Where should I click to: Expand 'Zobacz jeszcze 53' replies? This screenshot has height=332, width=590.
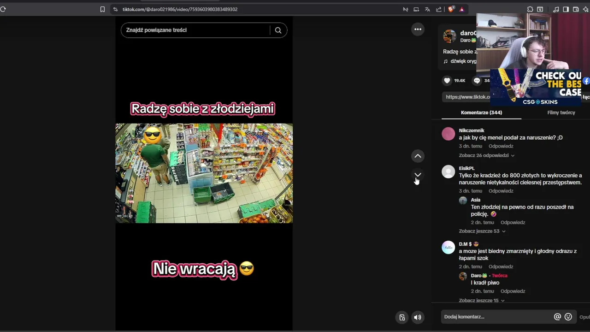[x=482, y=231]
